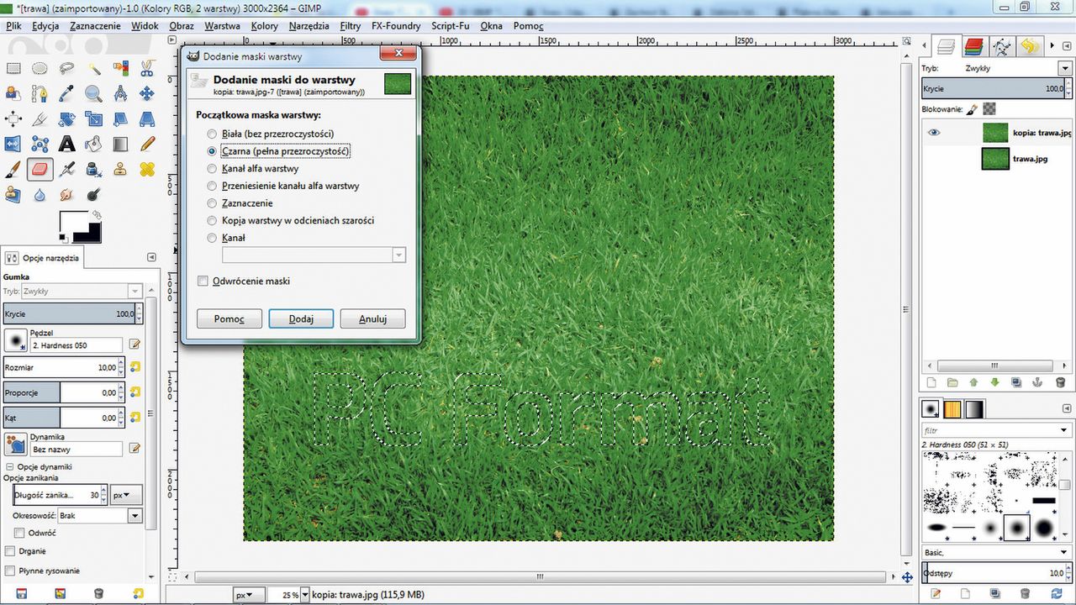Anchor the floating layer with anchor icon
Screen dimensions: 1076x605
coord(1036,382)
